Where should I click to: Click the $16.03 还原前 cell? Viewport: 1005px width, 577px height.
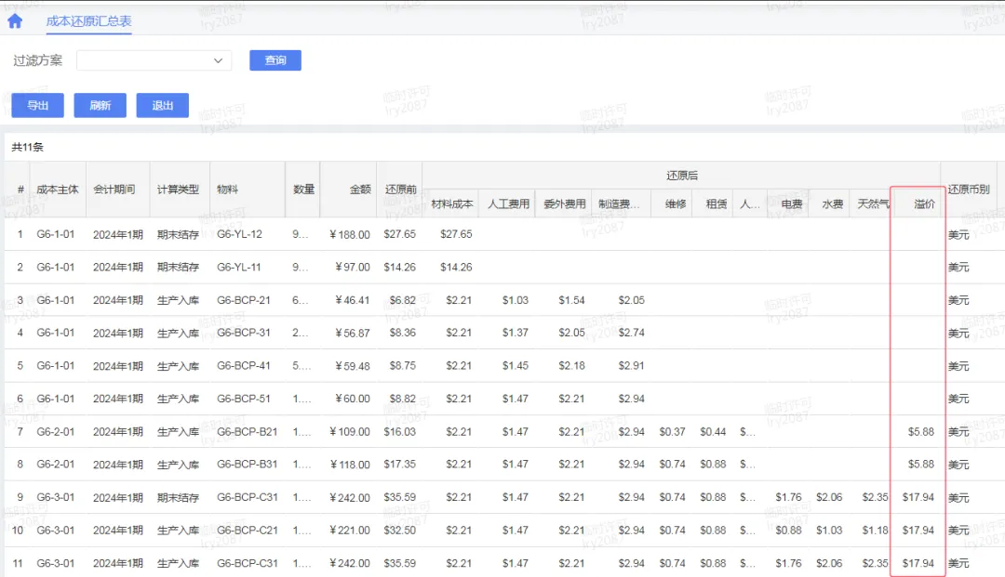tap(400, 432)
